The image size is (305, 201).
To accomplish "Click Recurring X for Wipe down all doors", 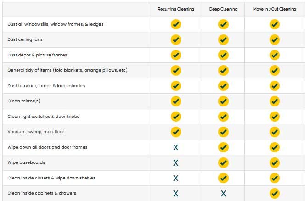I will click(175, 147).
